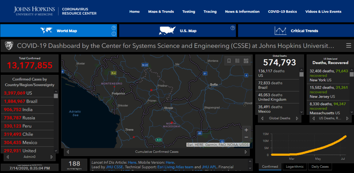The width and height of the screenshot is (354, 173).
Task: Open the Testing menu
Action: point(189,12)
